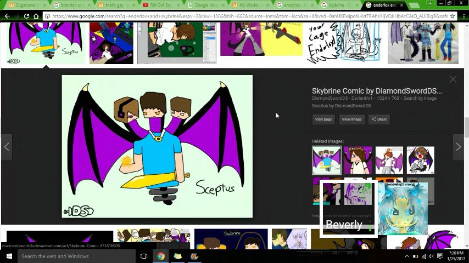Open the Your Cage Enderlox sketch result
The image size is (469, 263).
(344, 43)
